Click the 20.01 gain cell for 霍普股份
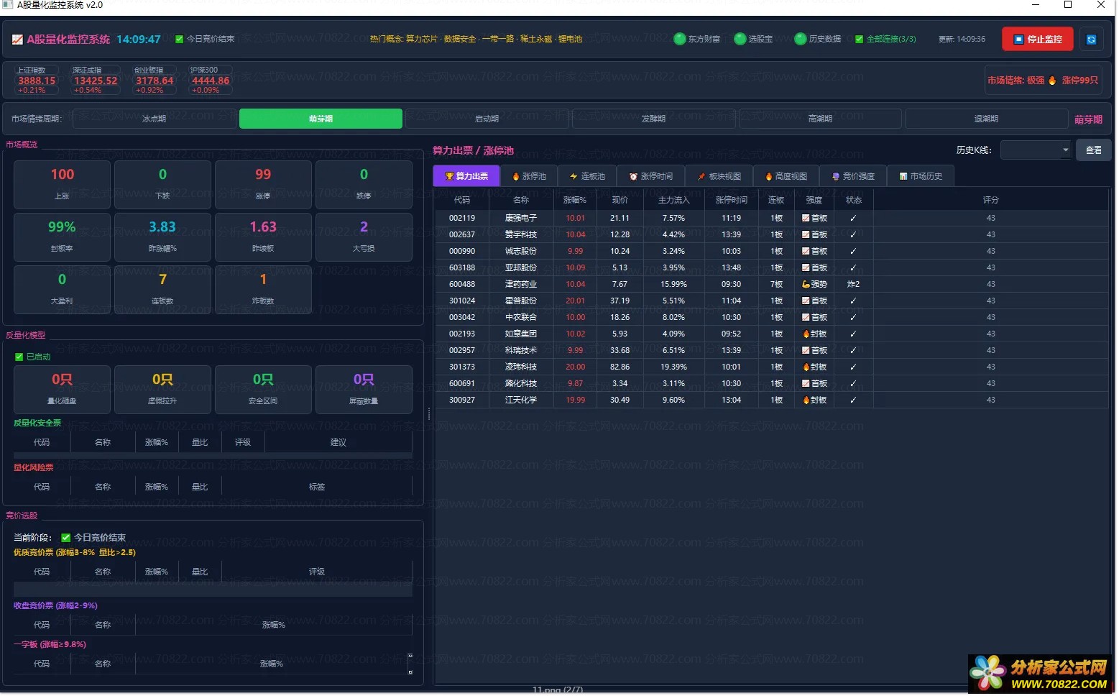This screenshot has height=696, width=1119. (x=575, y=301)
